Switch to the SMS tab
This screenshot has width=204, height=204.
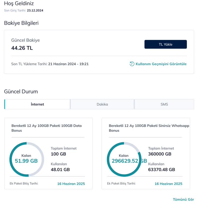(x=164, y=104)
